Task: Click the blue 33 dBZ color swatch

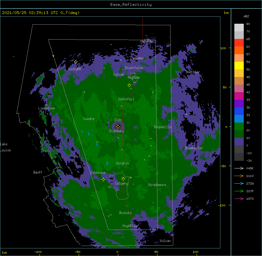Action: point(239,111)
